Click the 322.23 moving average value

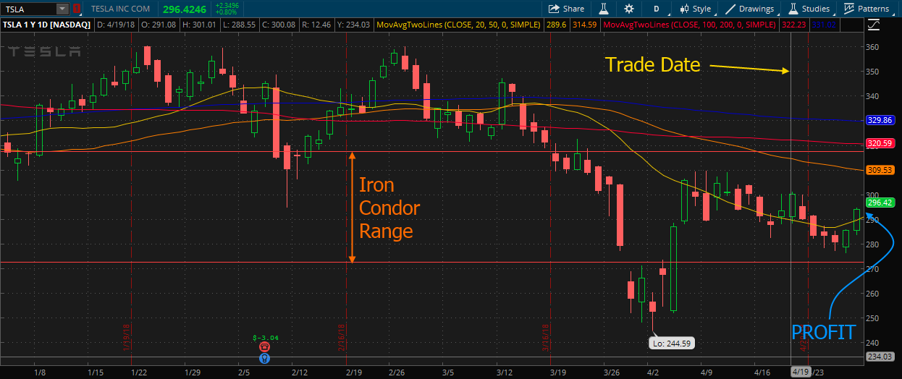(795, 25)
